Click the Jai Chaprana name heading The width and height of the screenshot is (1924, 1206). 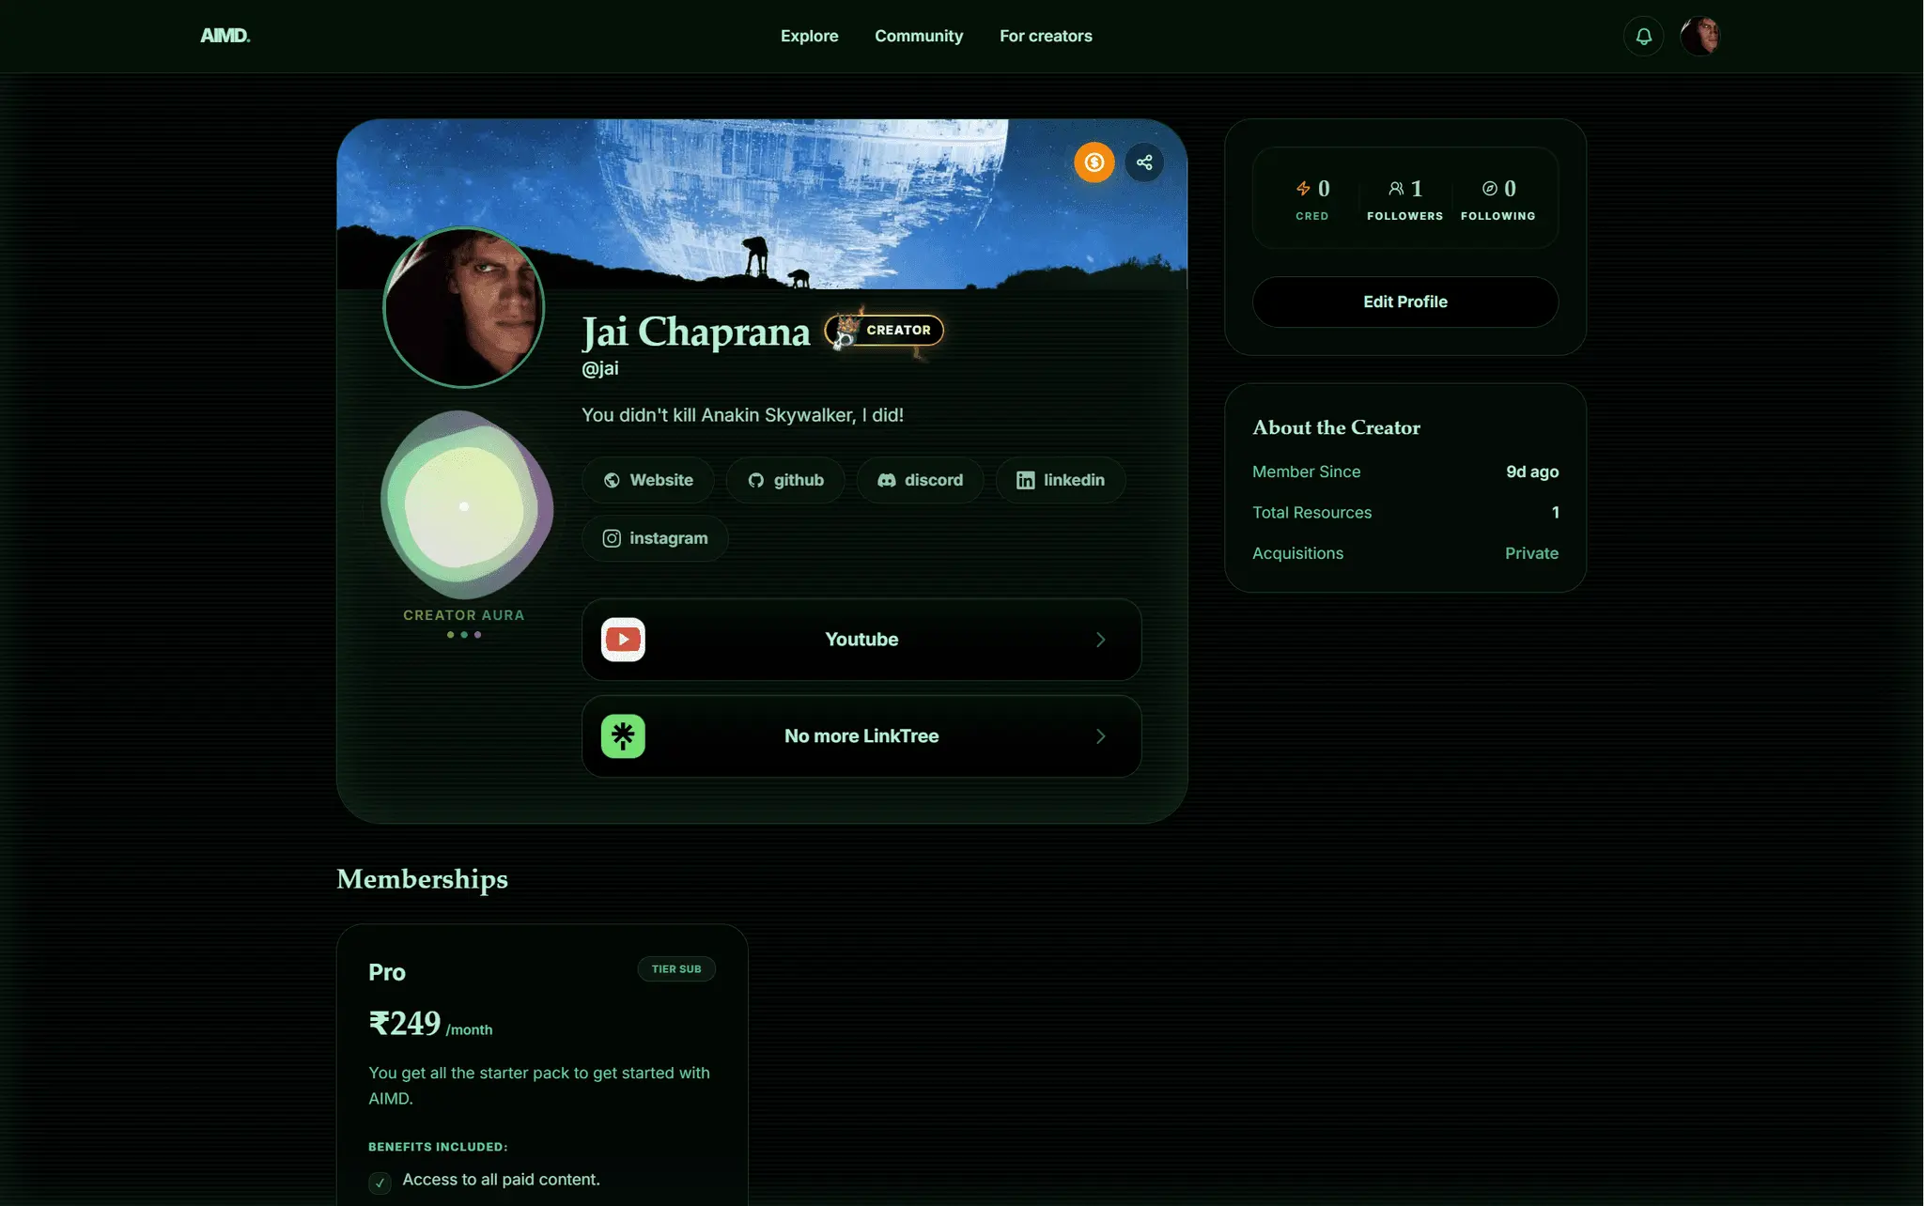pyautogui.click(x=696, y=332)
